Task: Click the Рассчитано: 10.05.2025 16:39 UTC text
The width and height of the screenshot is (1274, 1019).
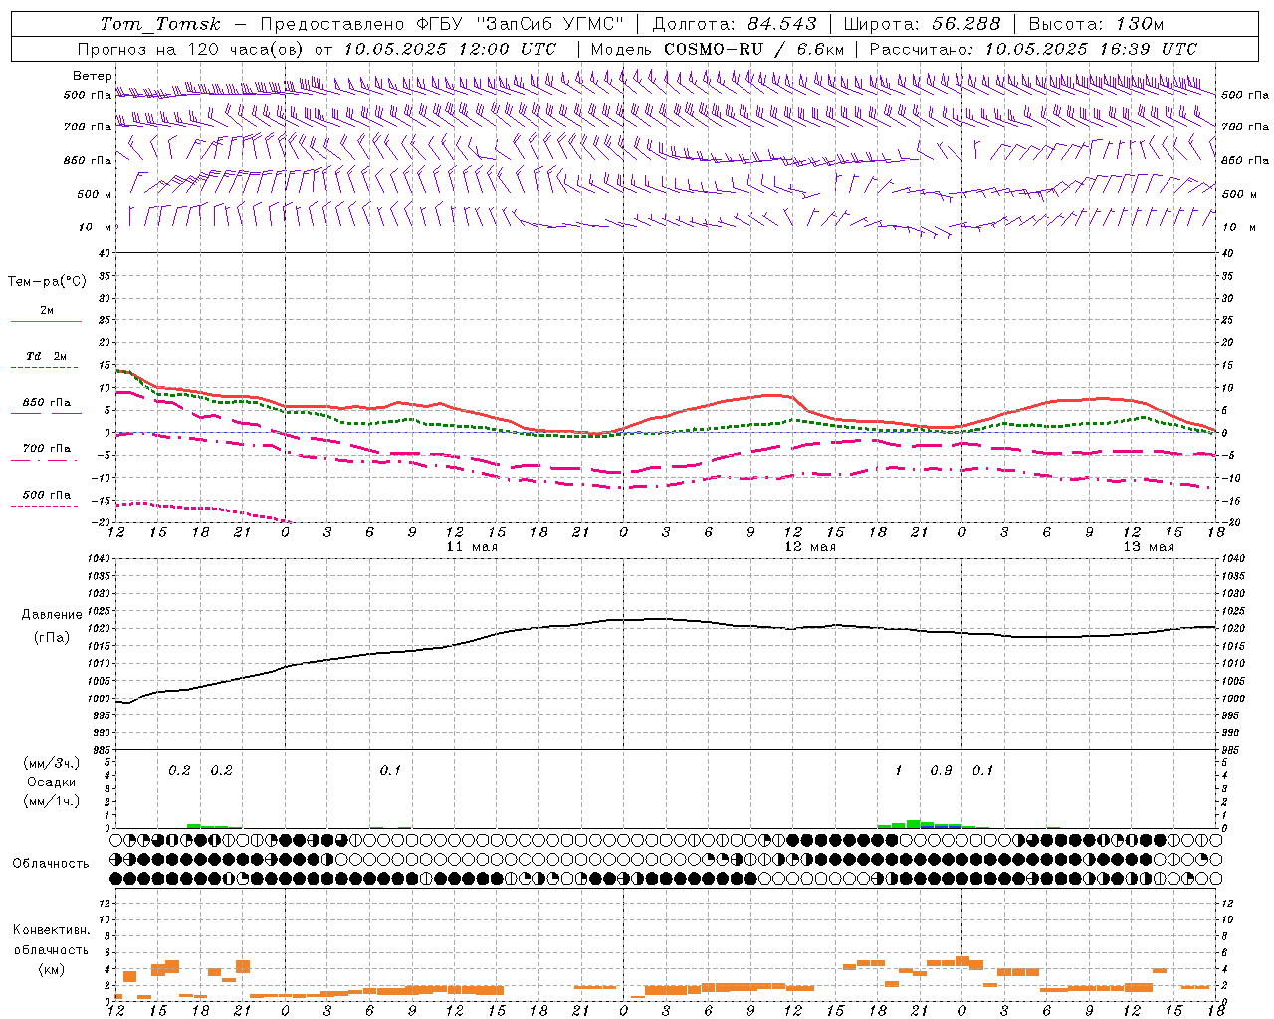Action: click(1033, 49)
